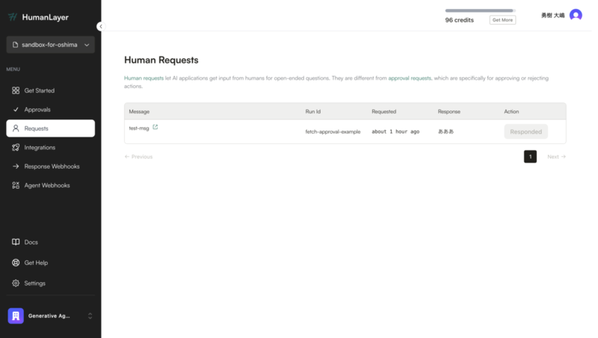Click the Response Webhooks arrow icon
The width and height of the screenshot is (598, 338).
(16, 166)
